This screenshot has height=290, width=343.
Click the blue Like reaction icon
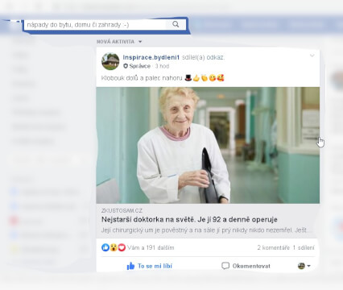tap(105, 247)
